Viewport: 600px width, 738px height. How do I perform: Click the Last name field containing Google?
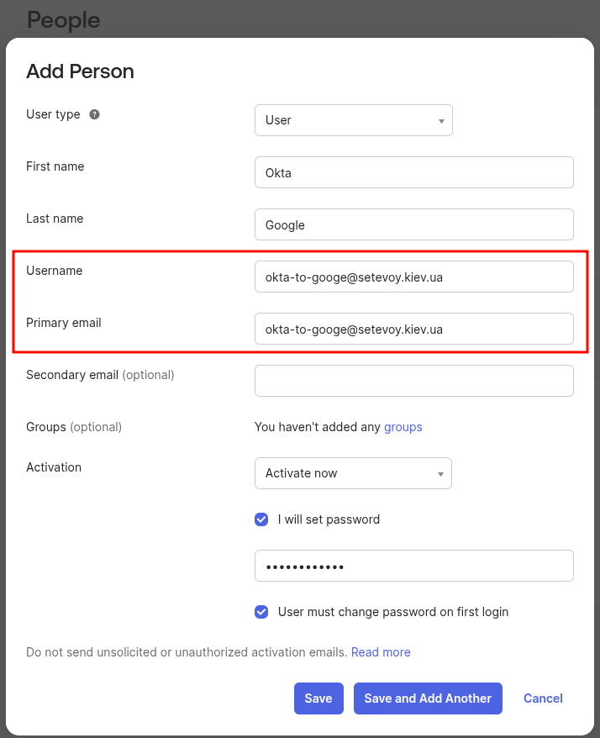click(413, 224)
